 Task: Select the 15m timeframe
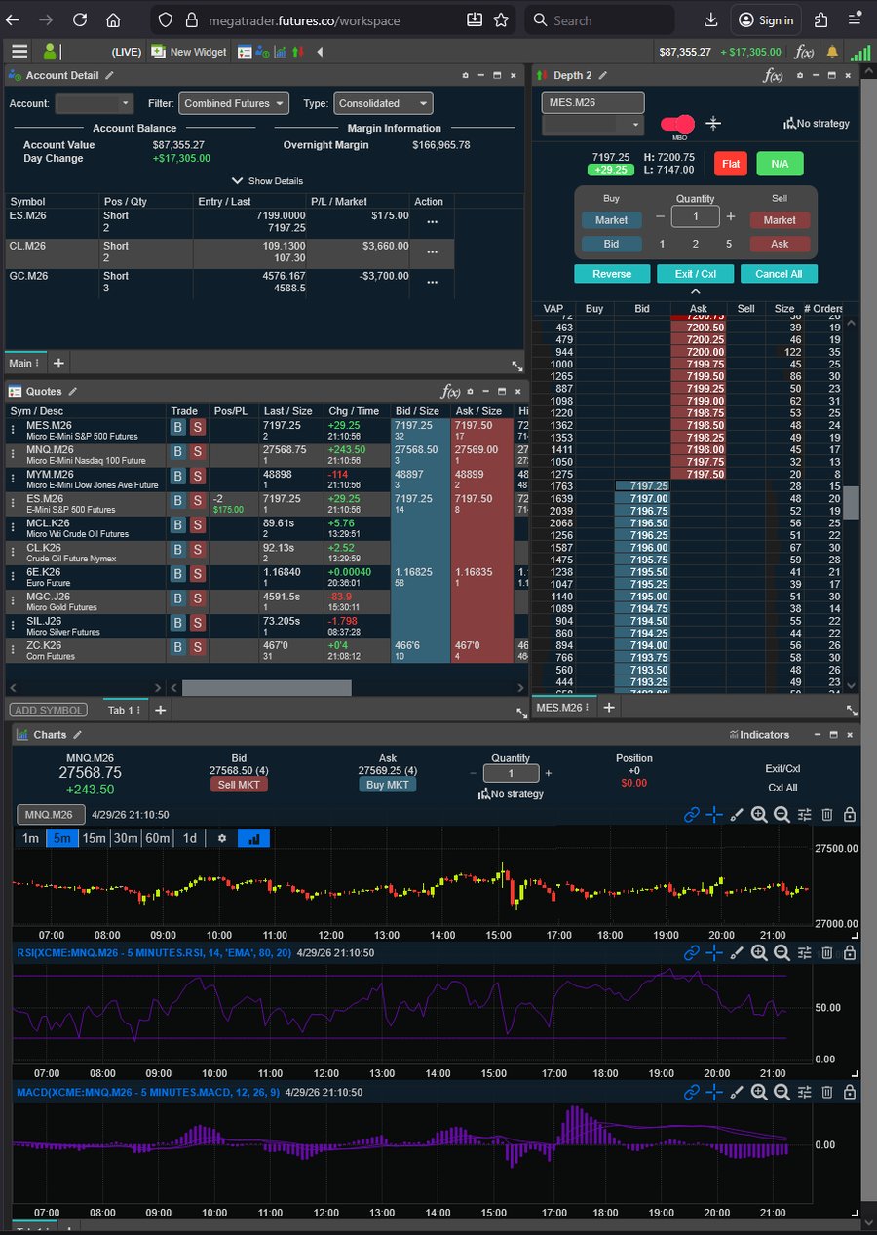(94, 838)
